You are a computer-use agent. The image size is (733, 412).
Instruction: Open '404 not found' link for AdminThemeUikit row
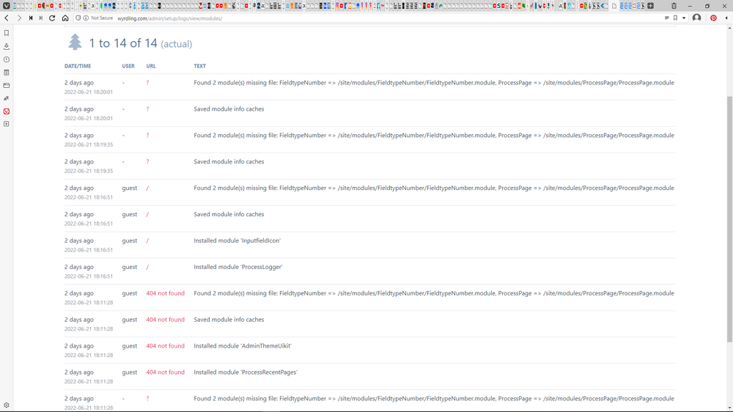click(165, 346)
